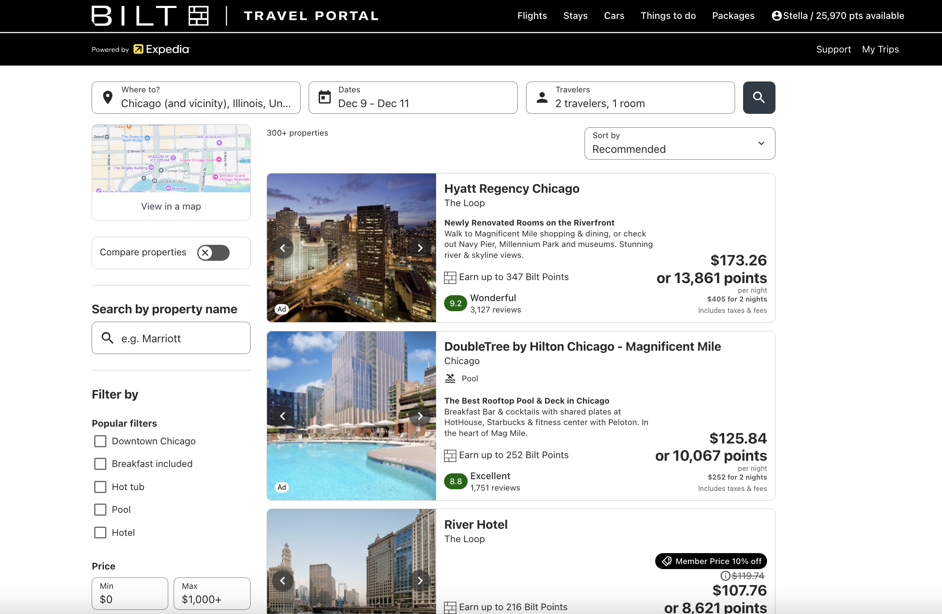Click the 8.8 rating badge
The width and height of the screenshot is (942, 614).
tap(456, 481)
